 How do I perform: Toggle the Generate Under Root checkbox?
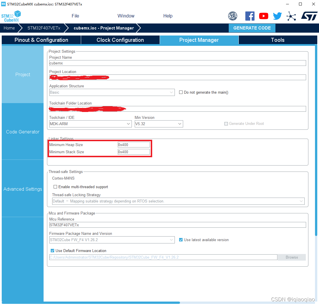point(226,124)
